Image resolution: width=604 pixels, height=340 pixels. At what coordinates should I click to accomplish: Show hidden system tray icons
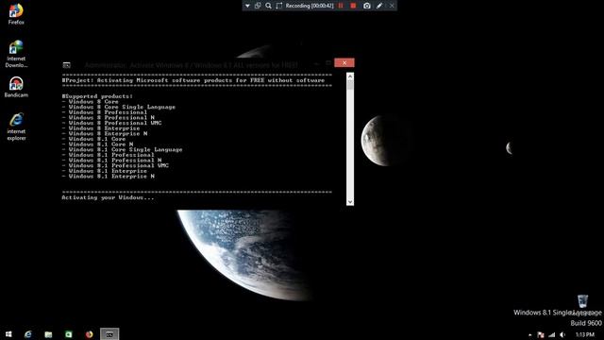click(x=530, y=335)
